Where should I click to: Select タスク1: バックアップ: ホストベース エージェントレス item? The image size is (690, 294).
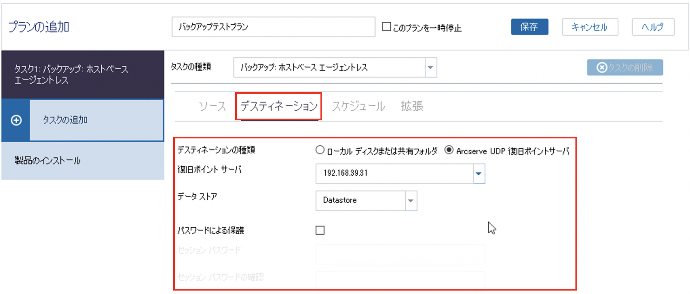coord(83,75)
